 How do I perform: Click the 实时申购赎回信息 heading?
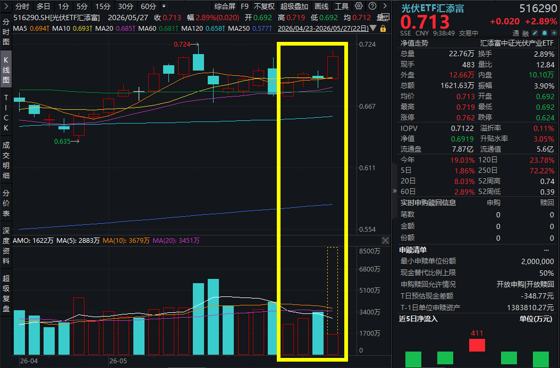pyautogui.click(x=428, y=203)
